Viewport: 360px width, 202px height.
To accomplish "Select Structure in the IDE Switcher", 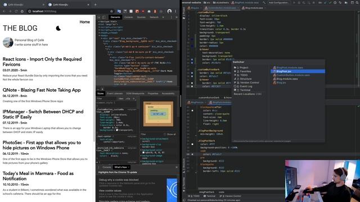I will point(242,79).
